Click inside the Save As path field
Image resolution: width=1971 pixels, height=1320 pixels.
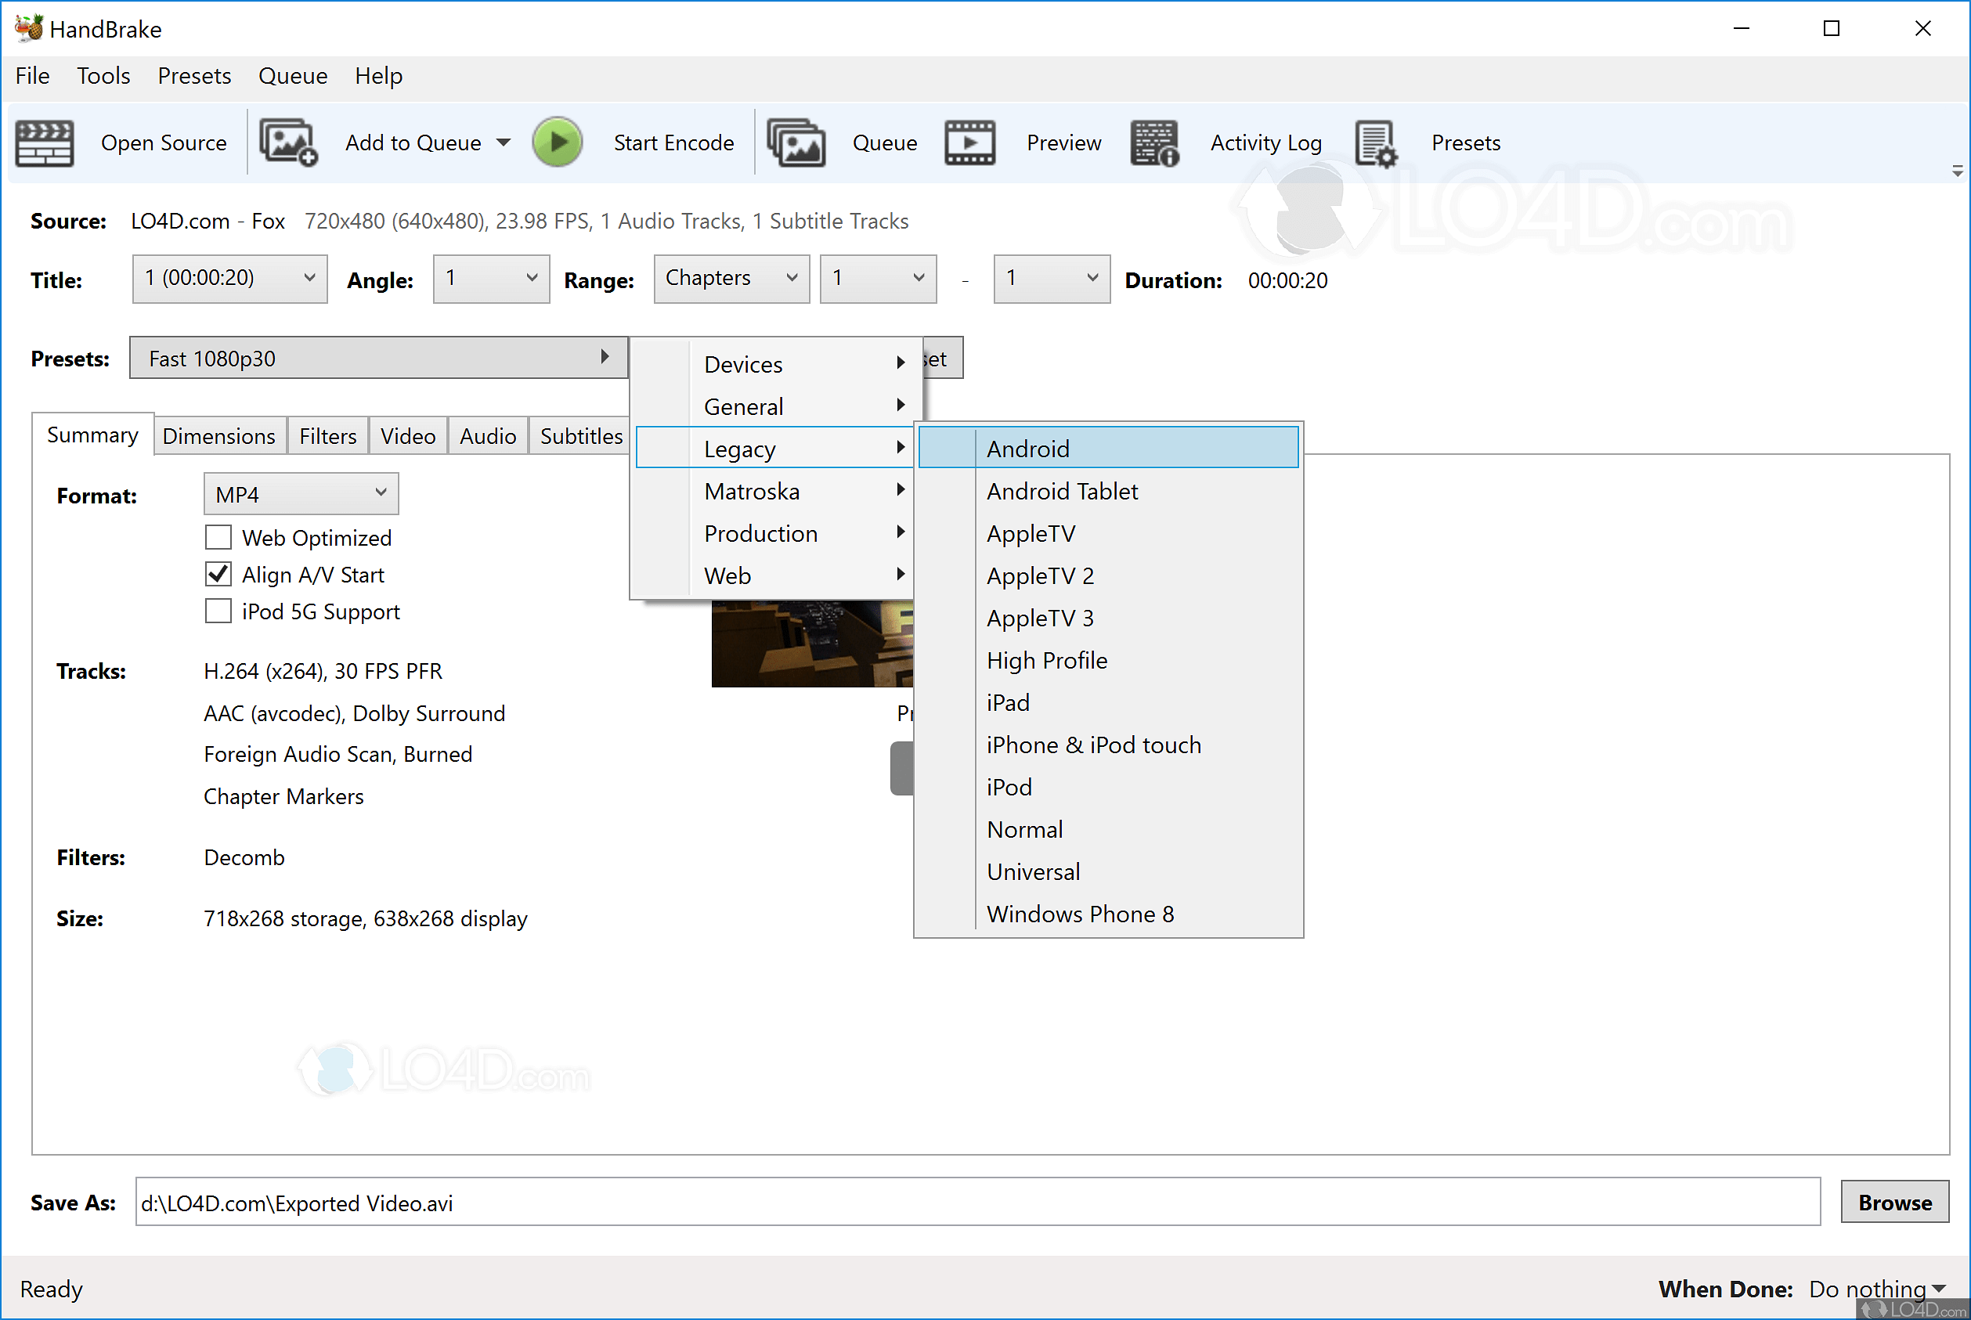(590, 1202)
